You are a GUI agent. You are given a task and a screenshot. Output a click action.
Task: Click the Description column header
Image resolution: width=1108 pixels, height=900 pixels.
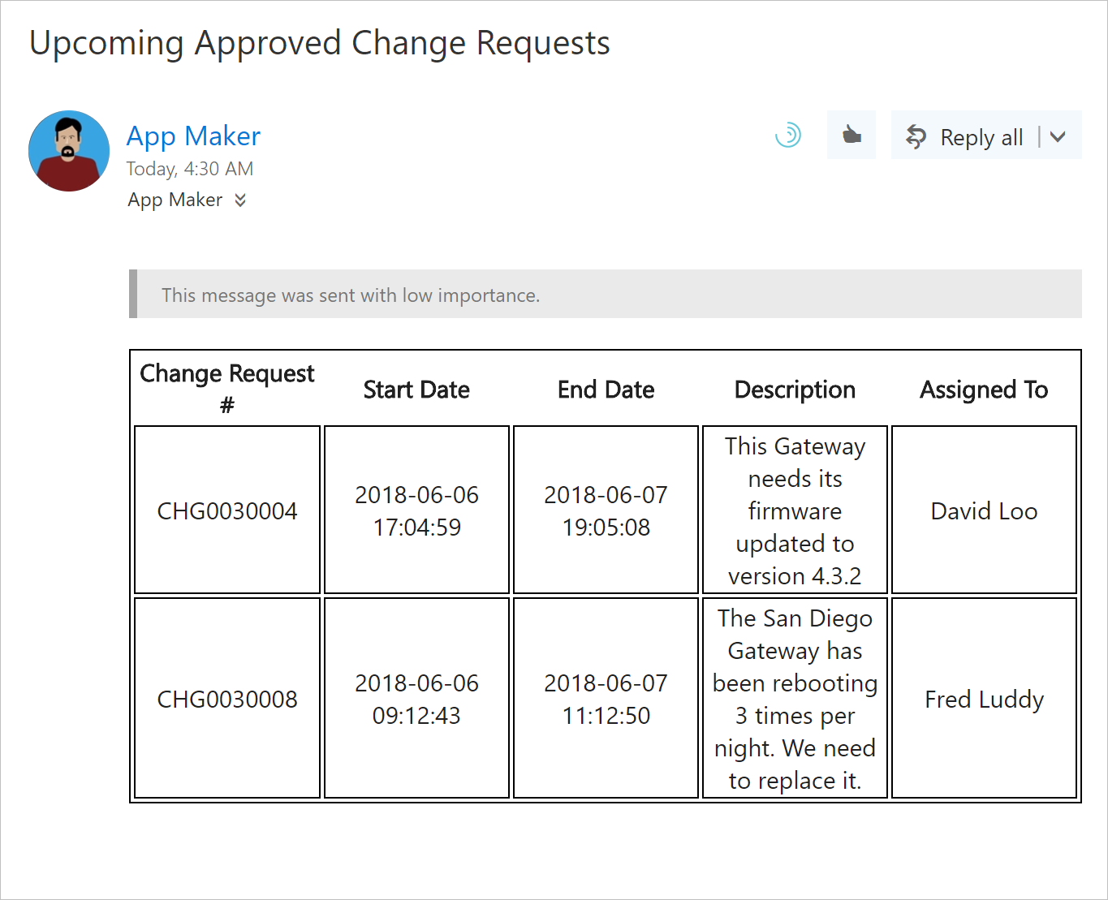tap(795, 390)
